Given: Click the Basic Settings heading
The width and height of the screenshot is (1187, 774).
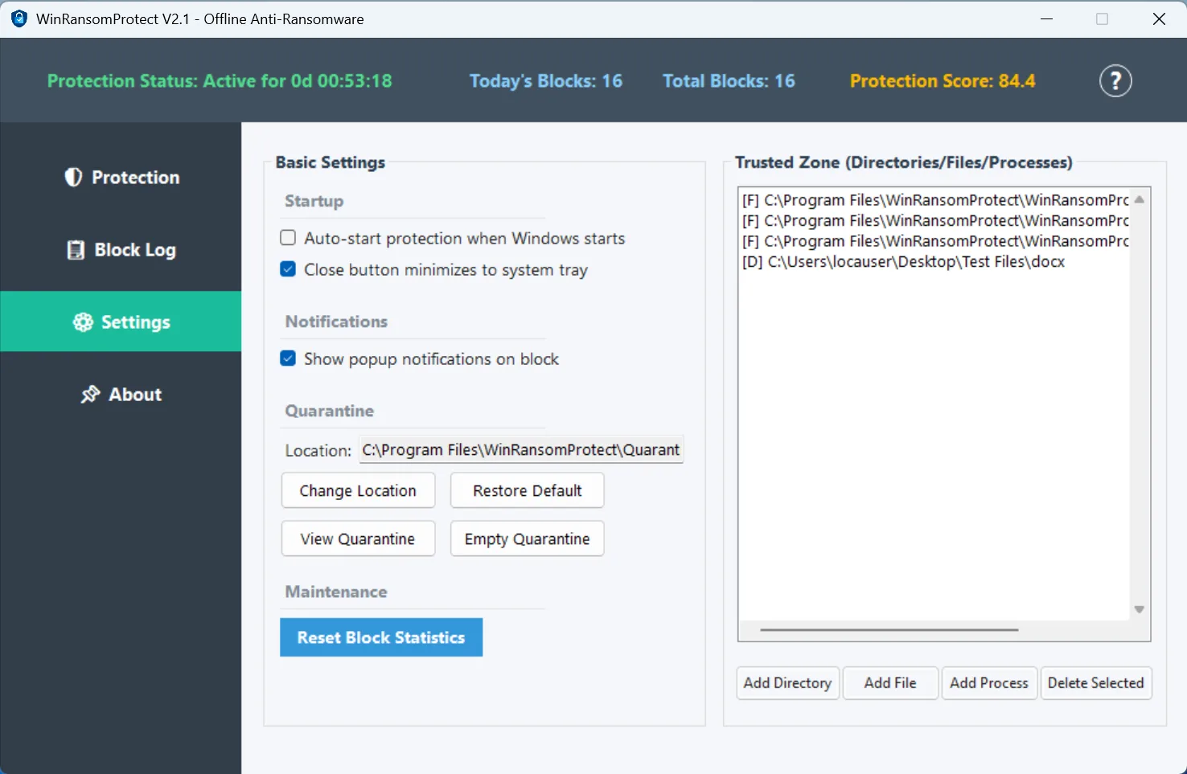Looking at the screenshot, I should coord(331,162).
